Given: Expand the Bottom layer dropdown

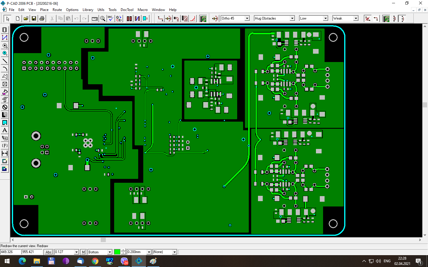Looking at the screenshot, I should point(109,252).
